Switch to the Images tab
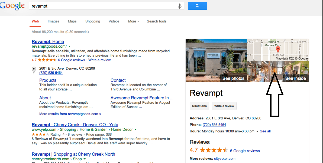This screenshot has width=323, height=163. [53, 21]
